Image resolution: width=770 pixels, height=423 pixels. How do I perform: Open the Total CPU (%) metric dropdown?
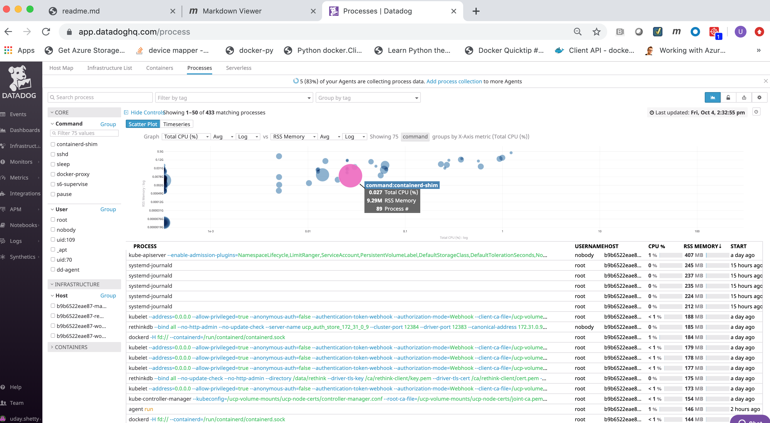pyautogui.click(x=186, y=137)
